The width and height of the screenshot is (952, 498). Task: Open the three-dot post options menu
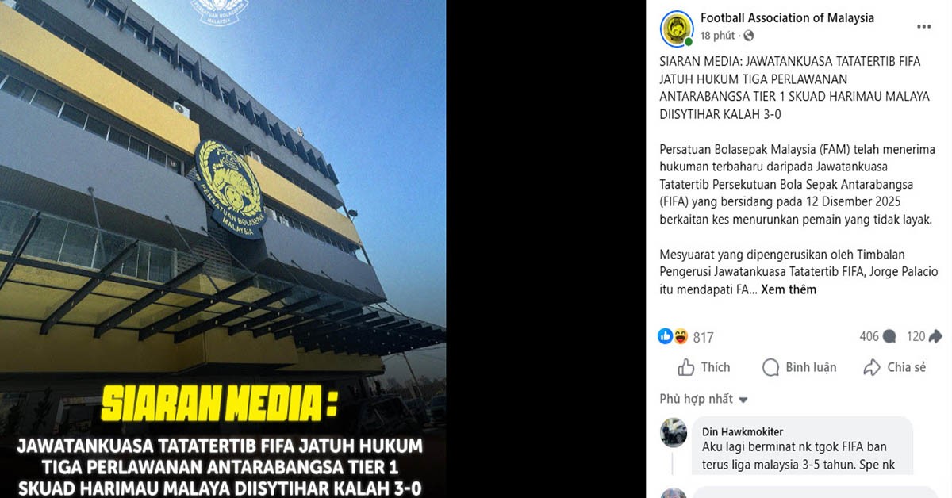coord(923,26)
